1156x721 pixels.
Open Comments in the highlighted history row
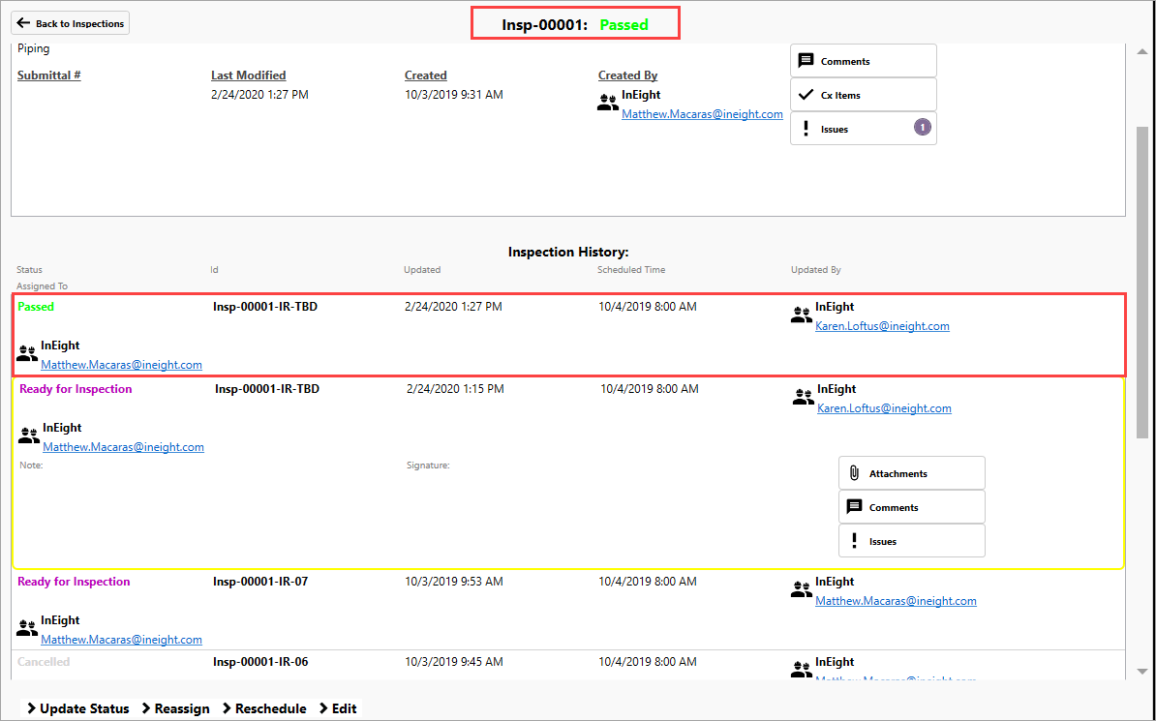point(911,507)
